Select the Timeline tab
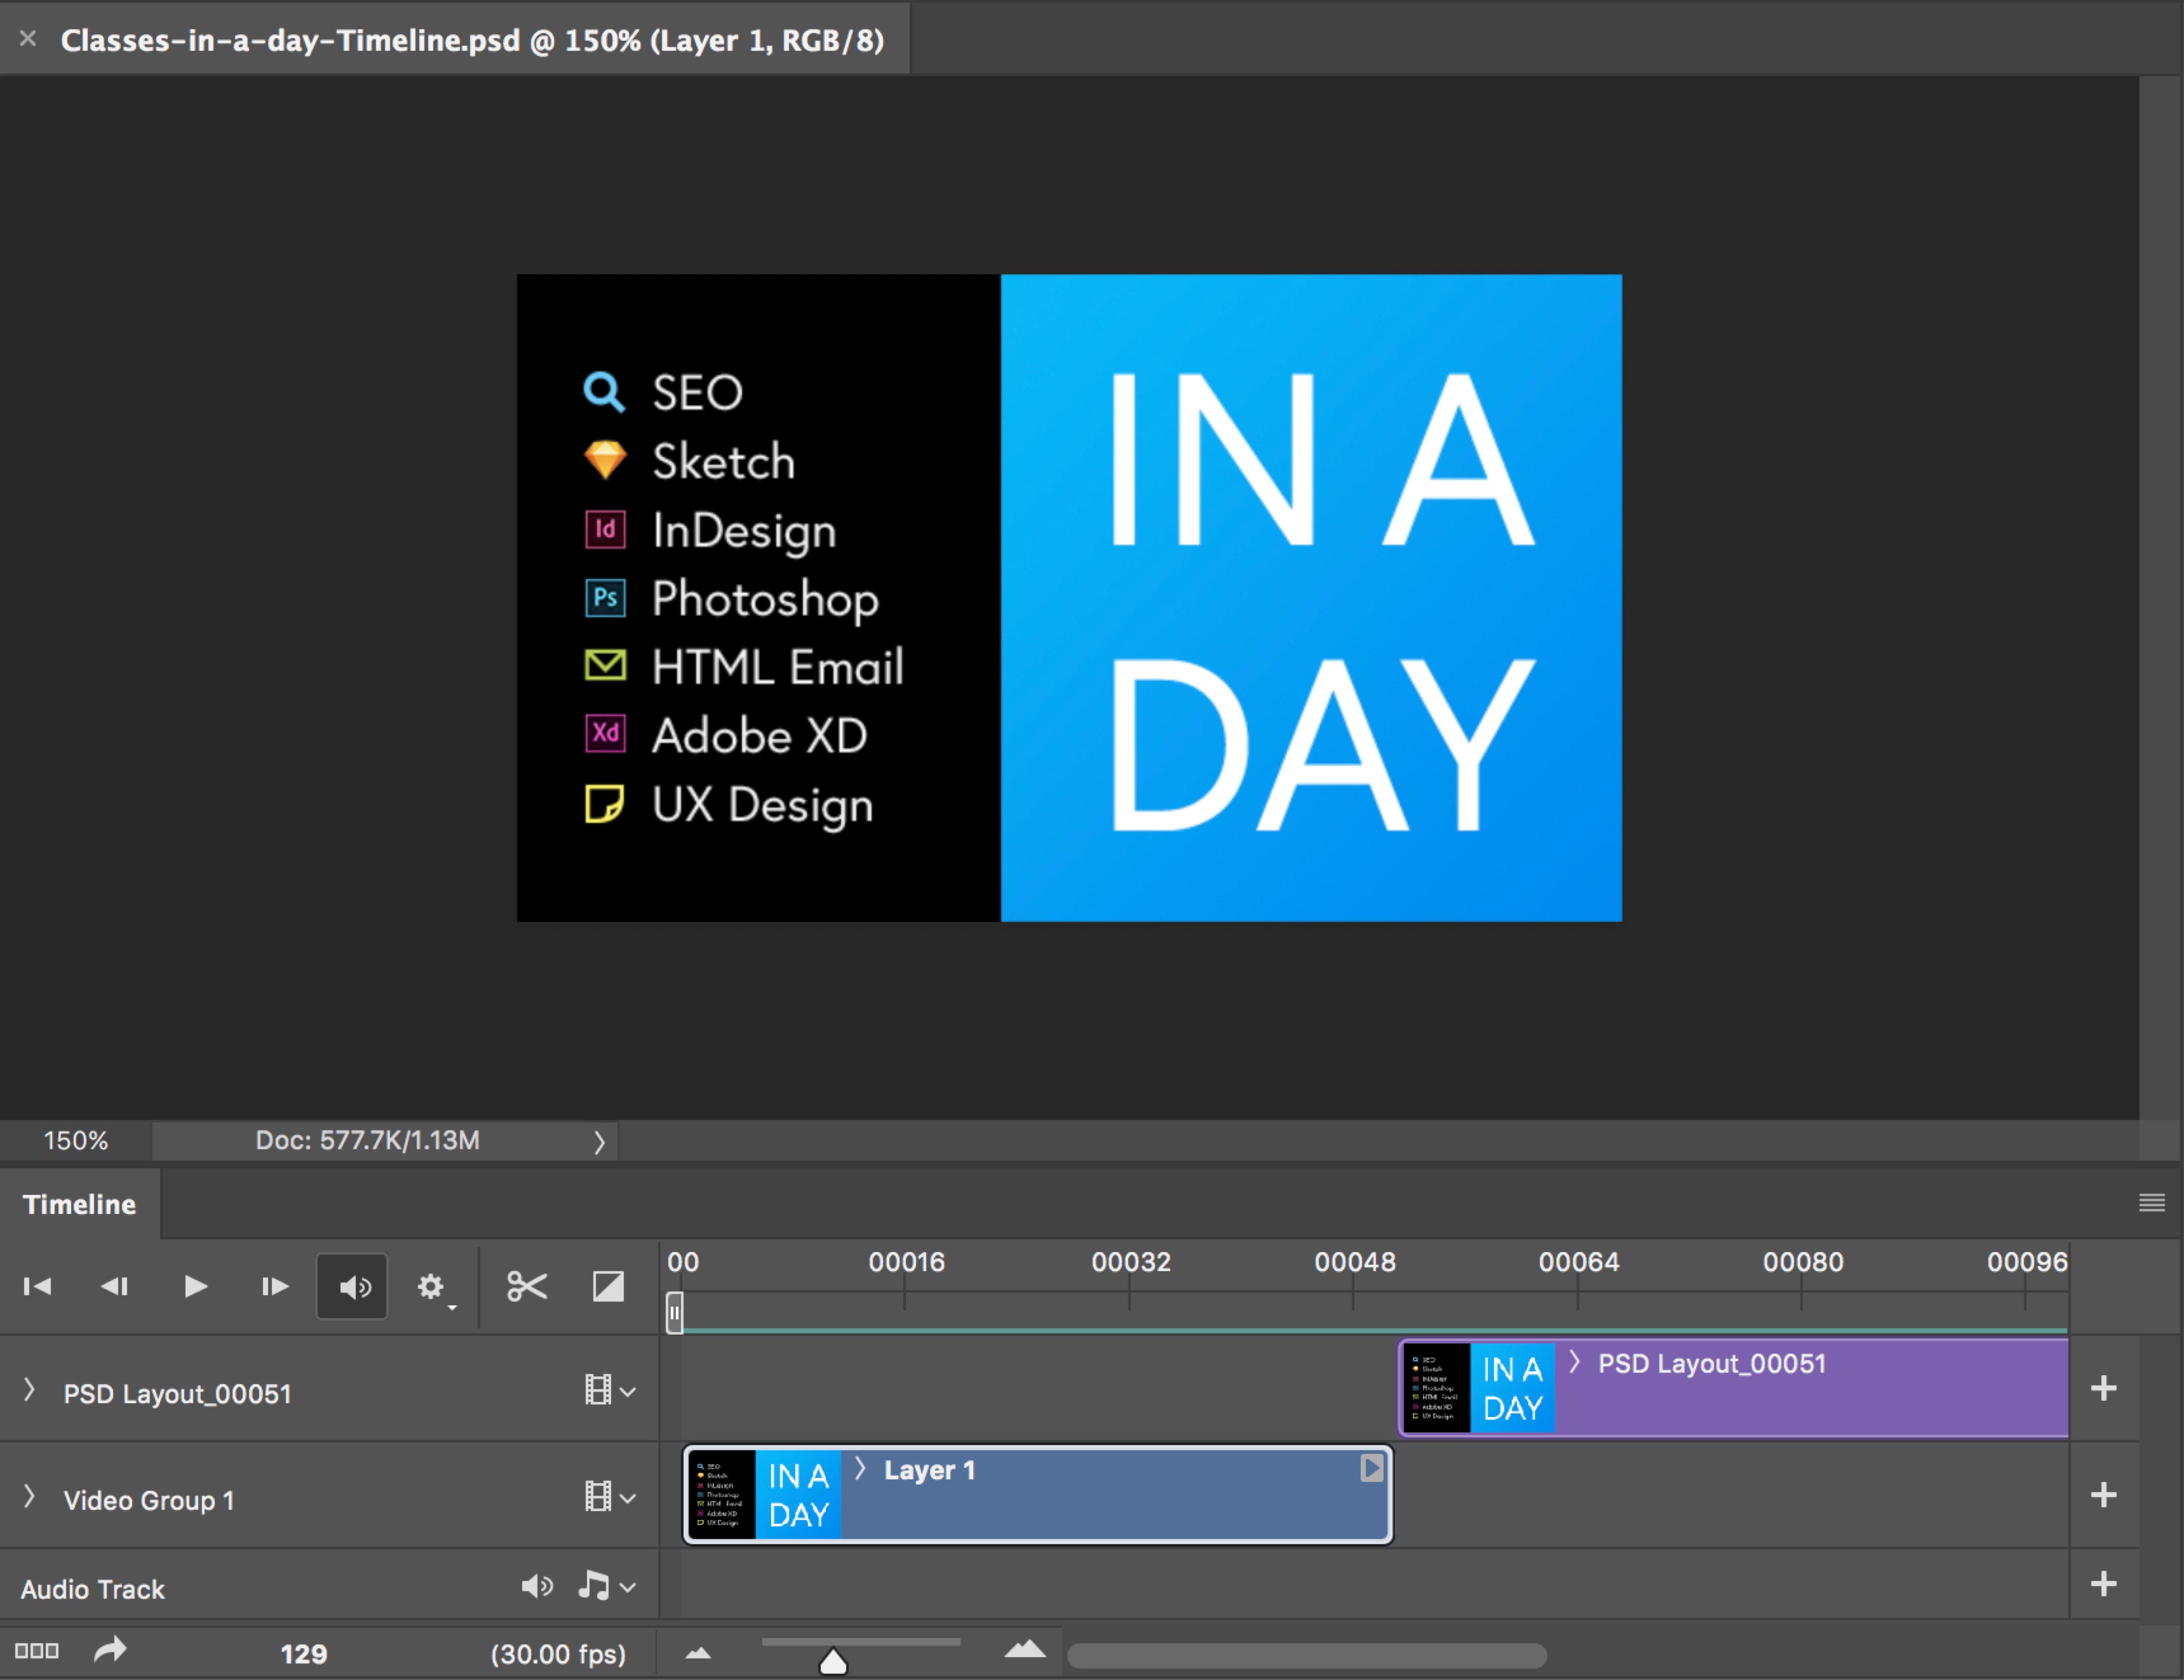 tap(79, 1204)
